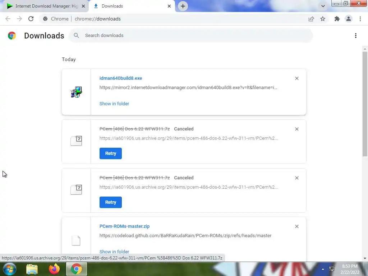Open the second canceled PCem archive.org URL
The image size is (368, 276).
point(188,187)
